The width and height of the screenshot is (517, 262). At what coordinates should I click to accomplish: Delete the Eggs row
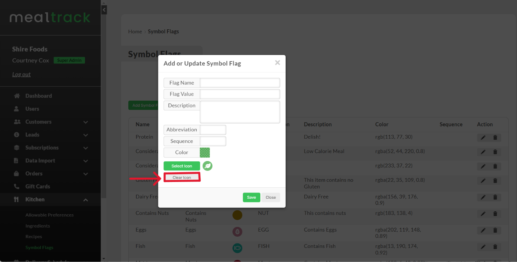click(495, 231)
